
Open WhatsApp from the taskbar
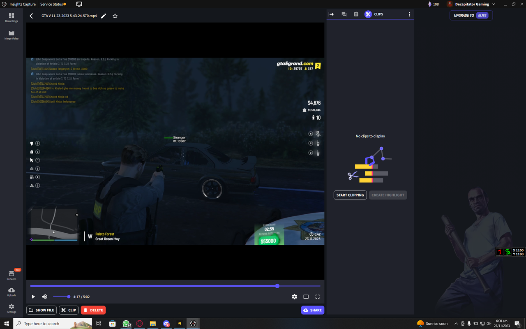126,324
